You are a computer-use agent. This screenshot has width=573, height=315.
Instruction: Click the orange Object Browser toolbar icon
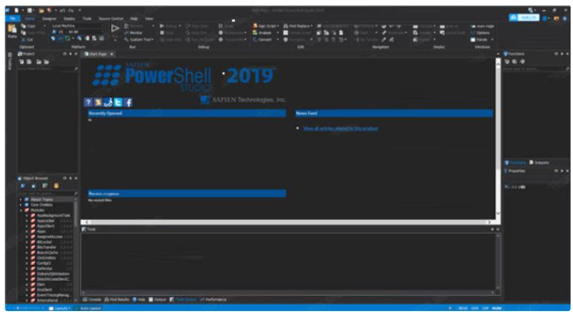(56, 186)
